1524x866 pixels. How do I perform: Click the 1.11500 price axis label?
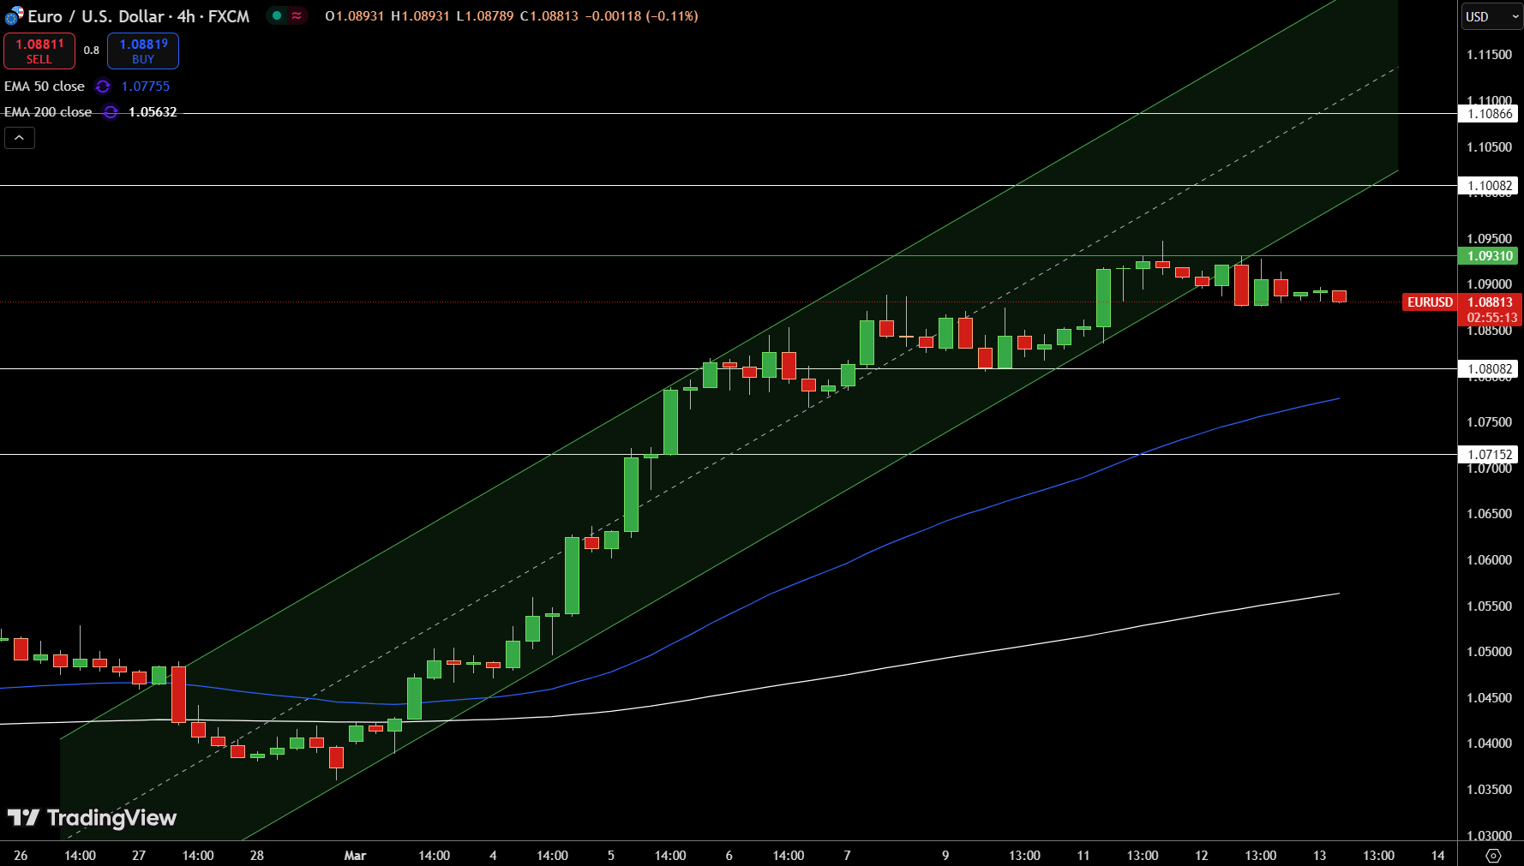click(x=1489, y=54)
